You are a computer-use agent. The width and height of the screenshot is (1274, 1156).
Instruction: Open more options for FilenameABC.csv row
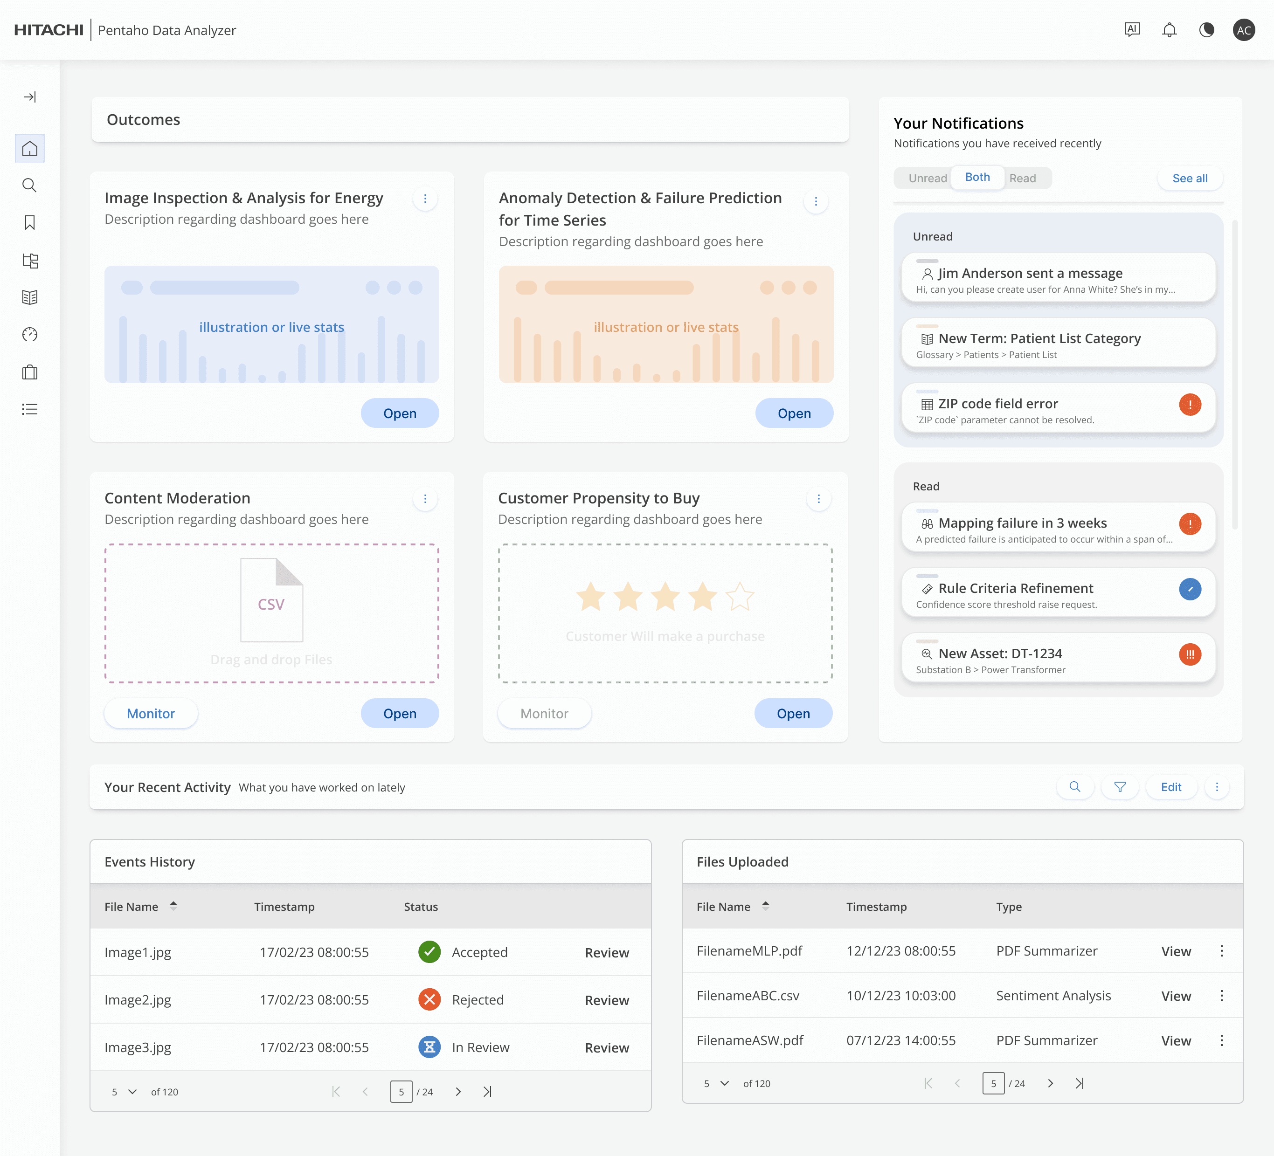[1222, 996]
